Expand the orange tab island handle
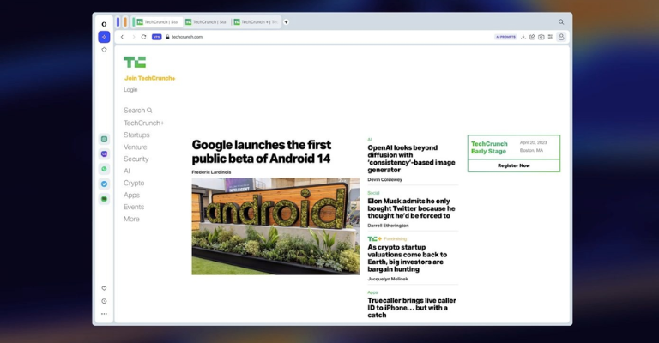This screenshot has width=659, height=343. point(126,22)
